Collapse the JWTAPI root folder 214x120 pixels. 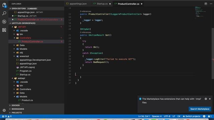pyautogui.click(x=12, y=27)
